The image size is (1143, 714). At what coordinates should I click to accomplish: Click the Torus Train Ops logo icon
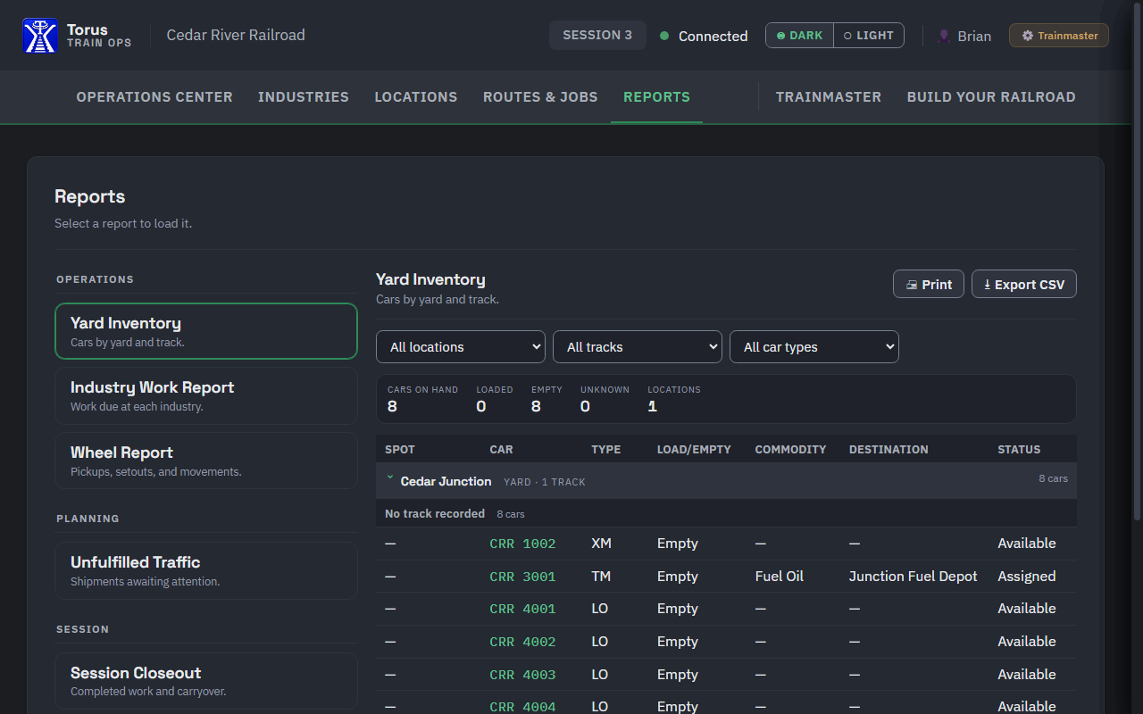[x=40, y=36]
